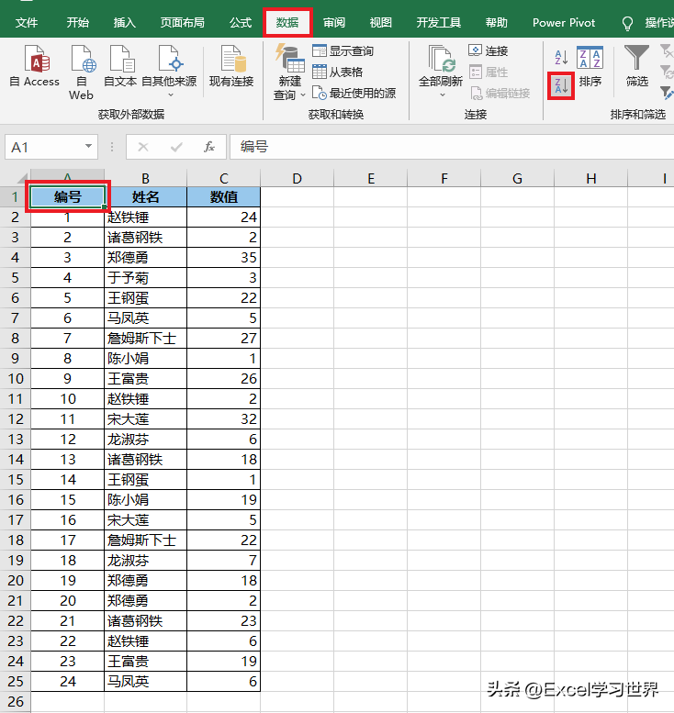Select column F header
The width and height of the screenshot is (674, 713).
[444, 178]
